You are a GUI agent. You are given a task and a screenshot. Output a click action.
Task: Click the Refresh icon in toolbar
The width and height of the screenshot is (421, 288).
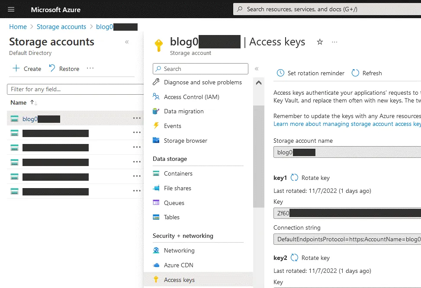tap(355, 73)
